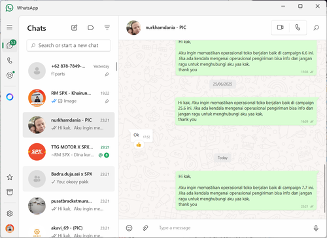Click the chat list scrollbar
This screenshot has width=327, height=238.
pyautogui.click(x=116, y=67)
